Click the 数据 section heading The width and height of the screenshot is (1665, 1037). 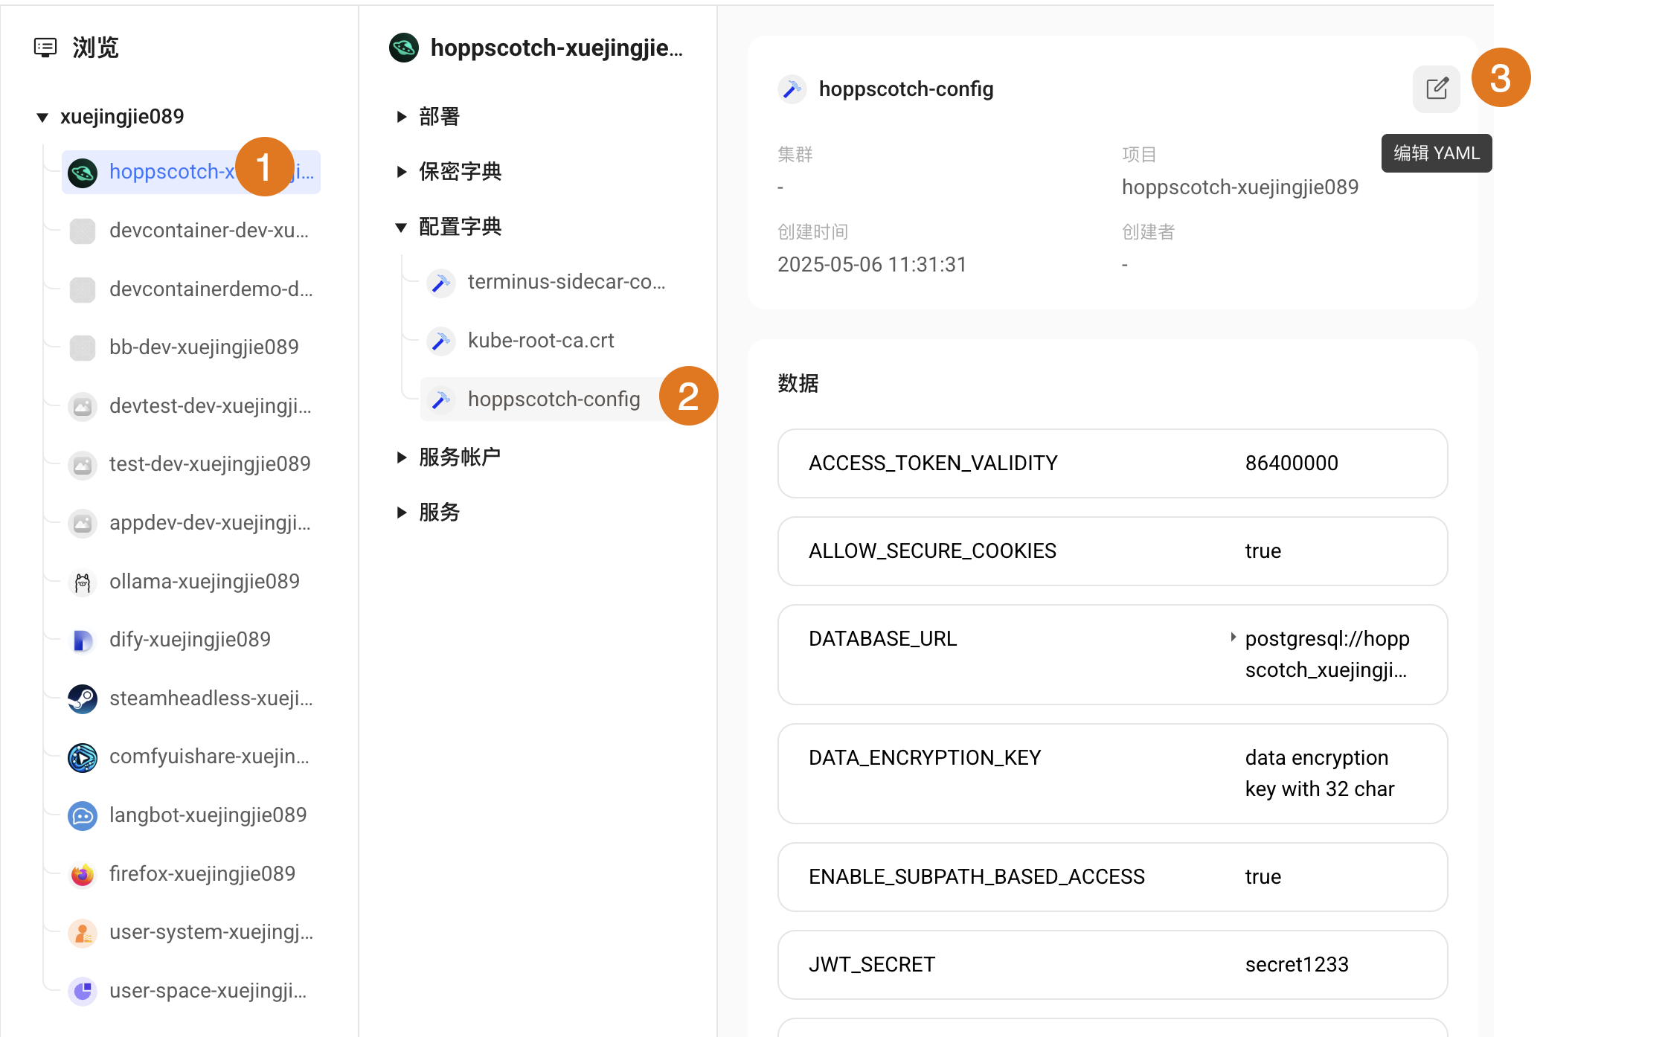(x=798, y=384)
